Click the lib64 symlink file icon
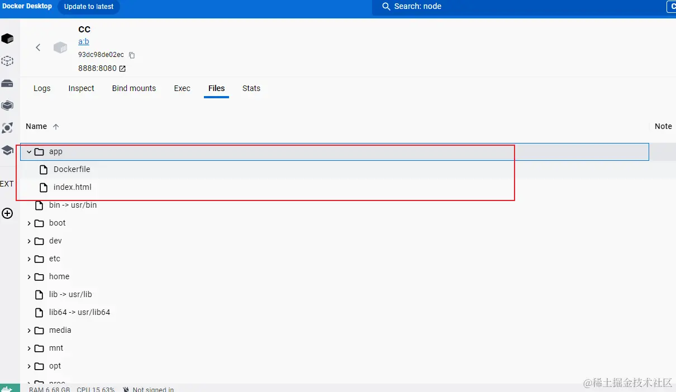 (x=39, y=312)
